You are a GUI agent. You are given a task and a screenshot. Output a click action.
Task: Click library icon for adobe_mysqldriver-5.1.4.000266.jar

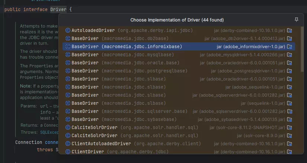pyautogui.click(x=290, y=55)
